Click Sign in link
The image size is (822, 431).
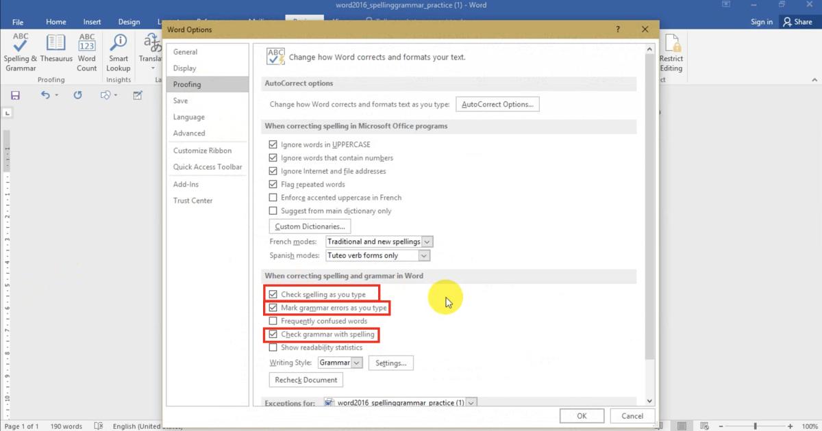762,22
